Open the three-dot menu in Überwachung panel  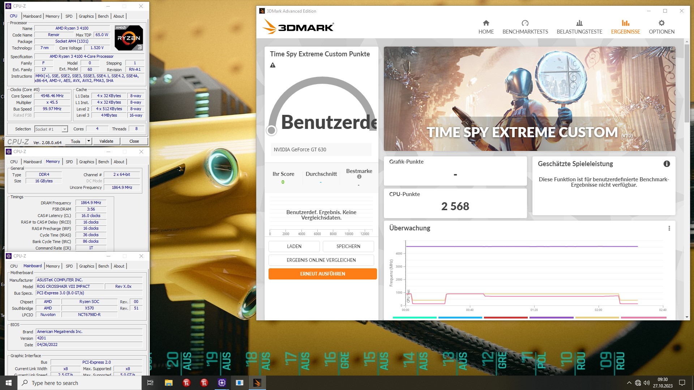tap(669, 228)
